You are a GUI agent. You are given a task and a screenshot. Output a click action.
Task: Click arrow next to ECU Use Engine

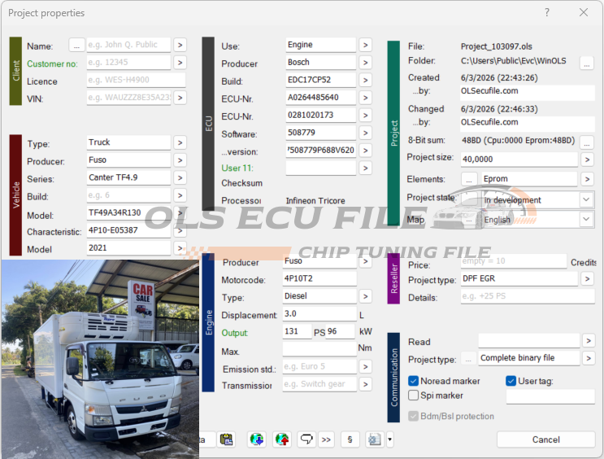click(x=365, y=45)
